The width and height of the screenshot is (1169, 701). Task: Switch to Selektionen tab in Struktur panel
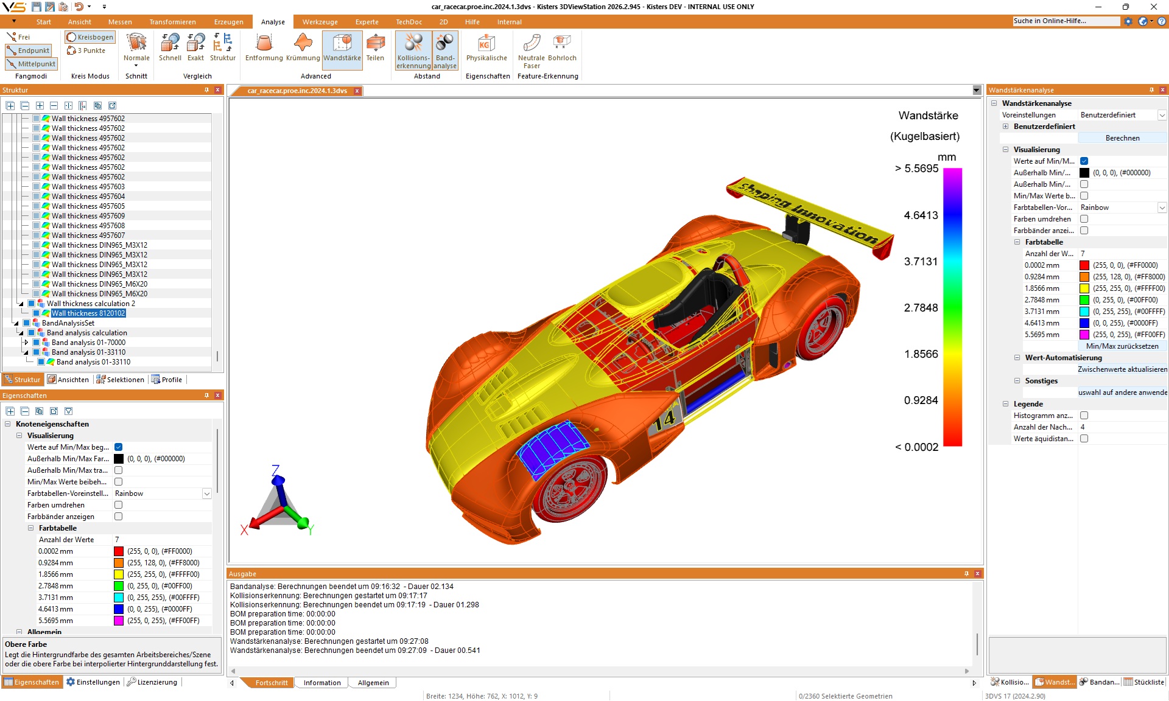[120, 380]
